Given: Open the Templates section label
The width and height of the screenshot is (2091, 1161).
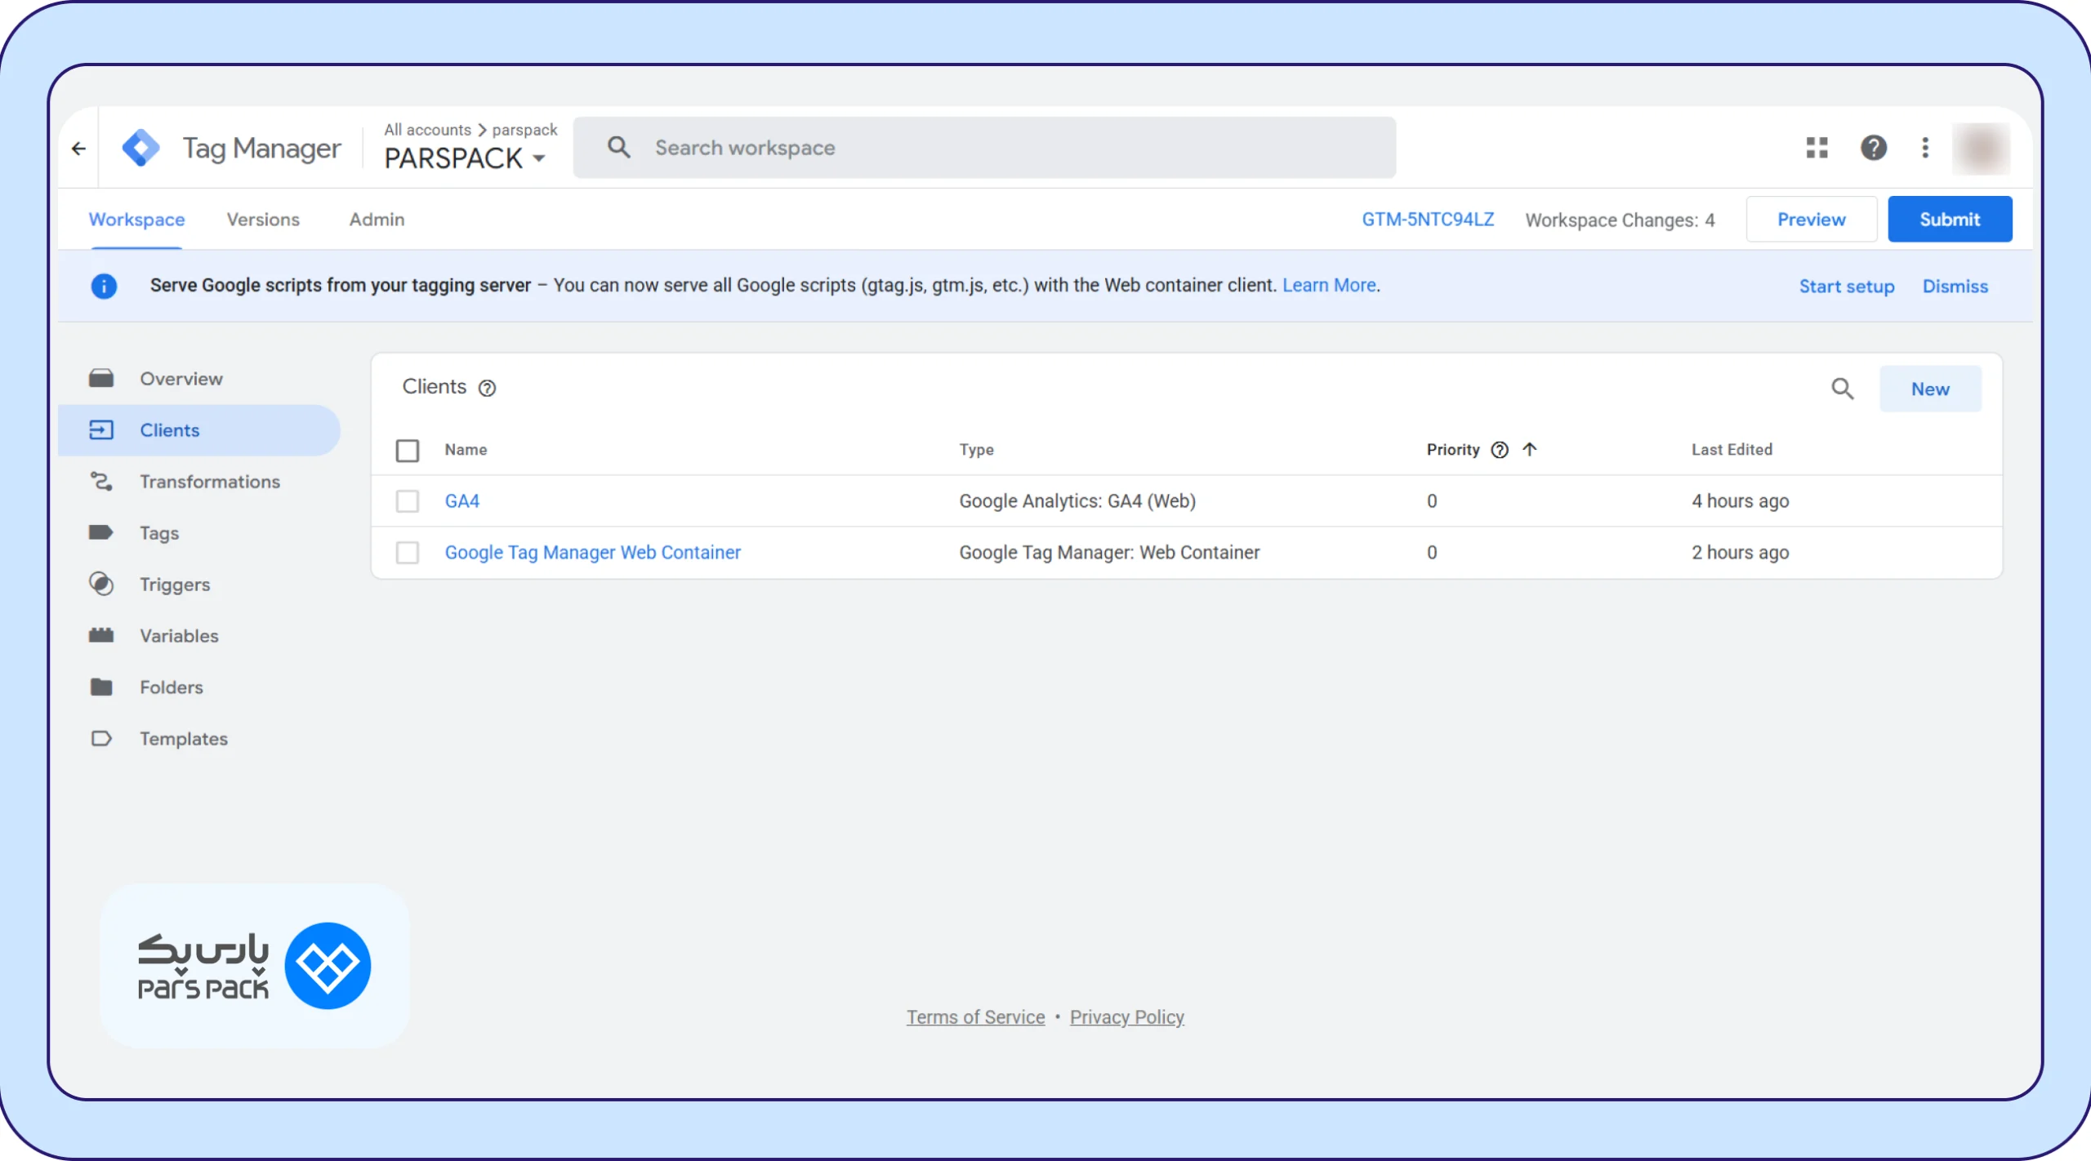Looking at the screenshot, I should [184, 739].
